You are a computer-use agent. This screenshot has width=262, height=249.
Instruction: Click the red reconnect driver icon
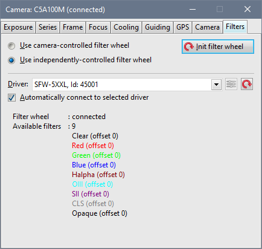[x=247, y=84]
